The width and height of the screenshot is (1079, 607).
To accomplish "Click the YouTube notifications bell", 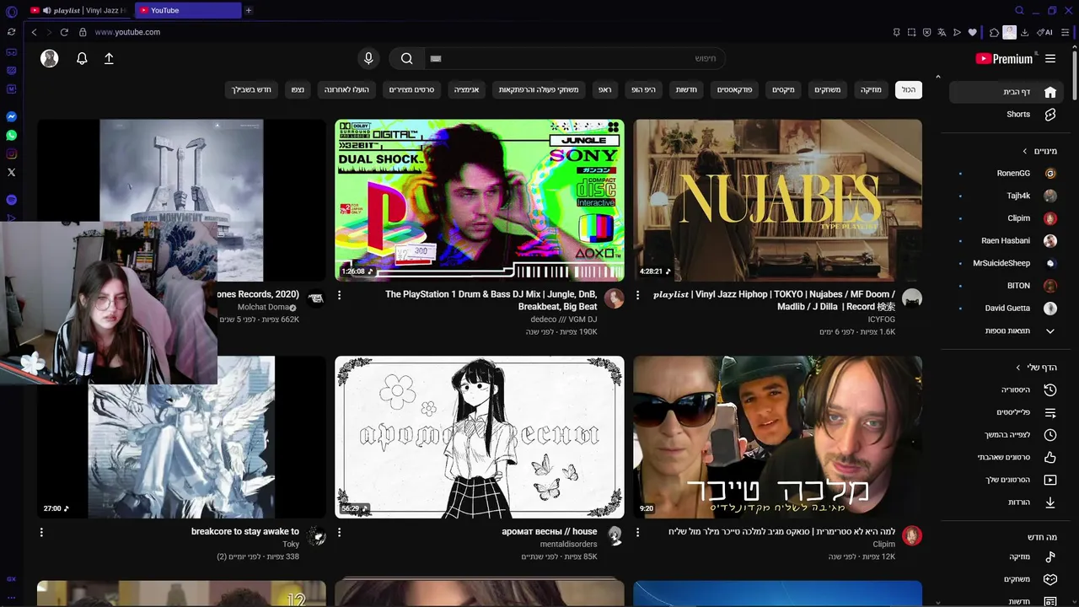I will [x=82, y=58].
